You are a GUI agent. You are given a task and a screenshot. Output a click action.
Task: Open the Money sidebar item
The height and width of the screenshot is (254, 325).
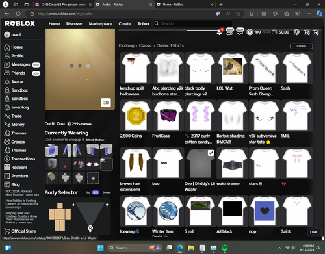click(x=14, y=125)
